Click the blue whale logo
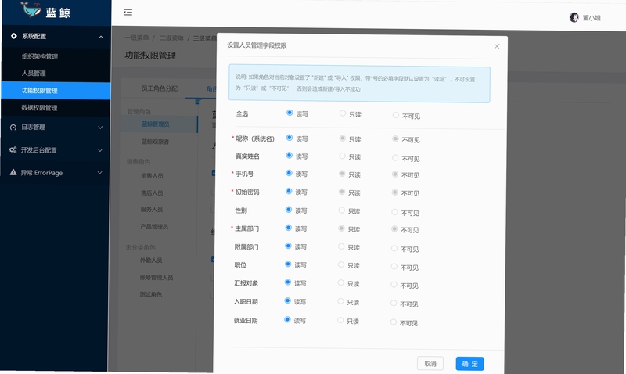The image size is (626, 374). (x=31, y=9)
